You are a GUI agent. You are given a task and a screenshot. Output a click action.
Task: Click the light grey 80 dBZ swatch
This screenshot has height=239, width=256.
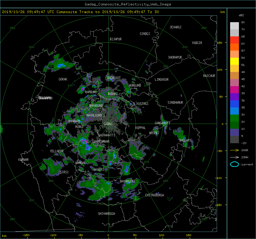click(234, 26)
